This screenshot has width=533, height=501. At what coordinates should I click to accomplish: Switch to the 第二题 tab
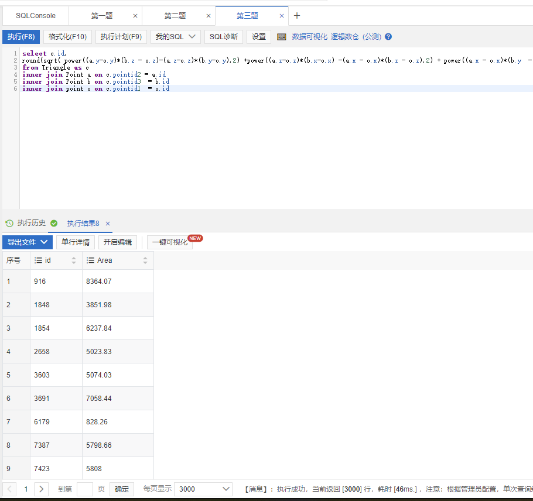click(x=175, y=16)
